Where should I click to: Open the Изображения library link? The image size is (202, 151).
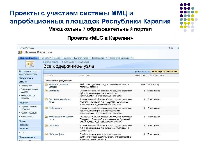tap(55, 108)
